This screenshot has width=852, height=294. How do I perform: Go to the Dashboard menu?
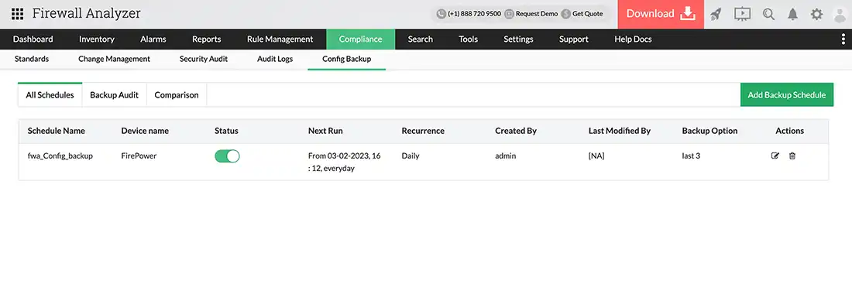pos(33,39)
